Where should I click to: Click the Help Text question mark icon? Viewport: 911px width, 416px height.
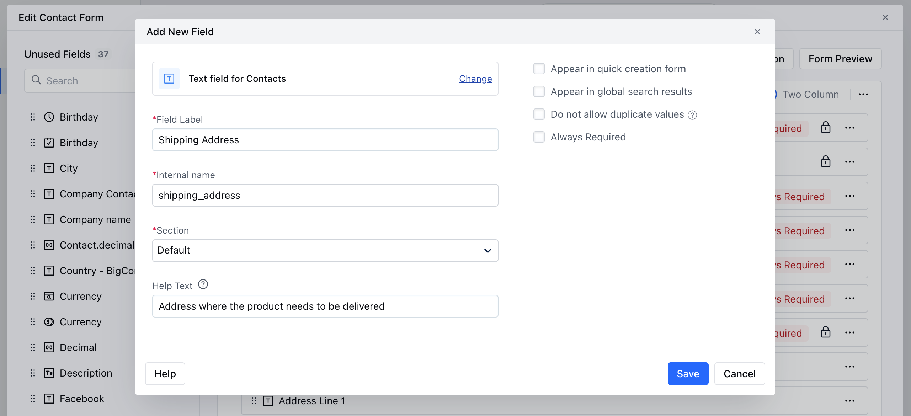203,284
